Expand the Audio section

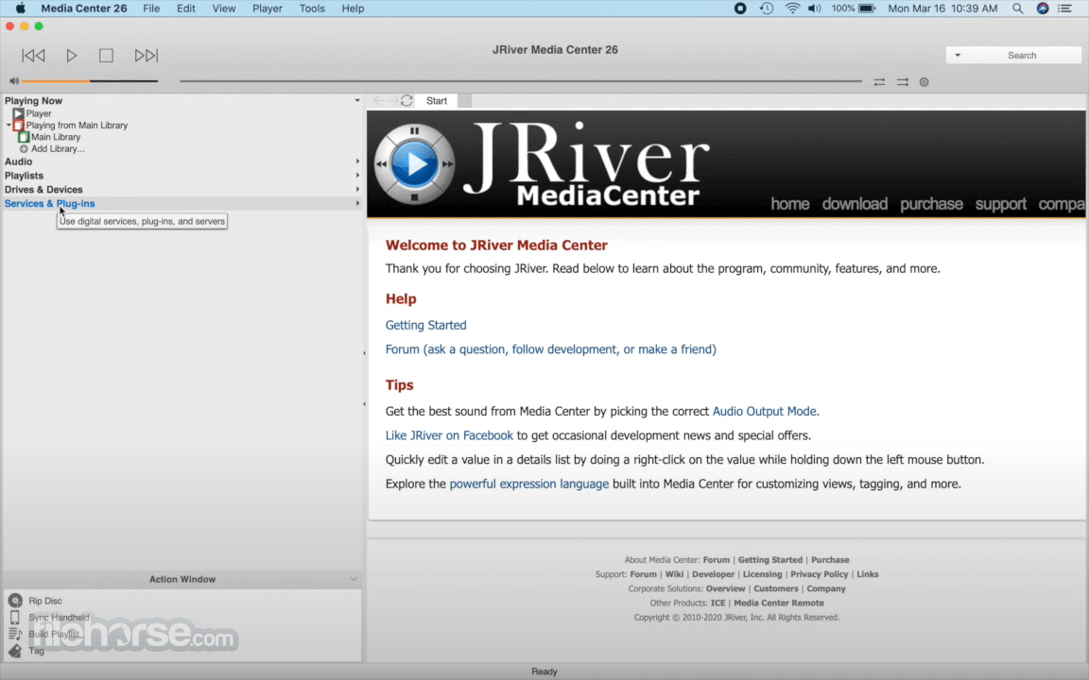point(357,161)
